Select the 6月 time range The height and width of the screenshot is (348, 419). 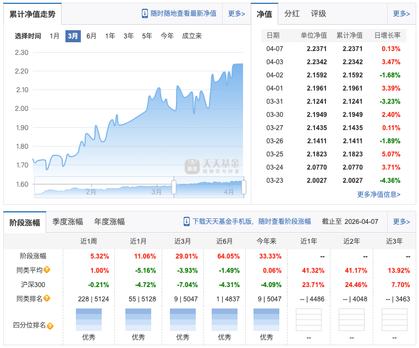(91, 36)
